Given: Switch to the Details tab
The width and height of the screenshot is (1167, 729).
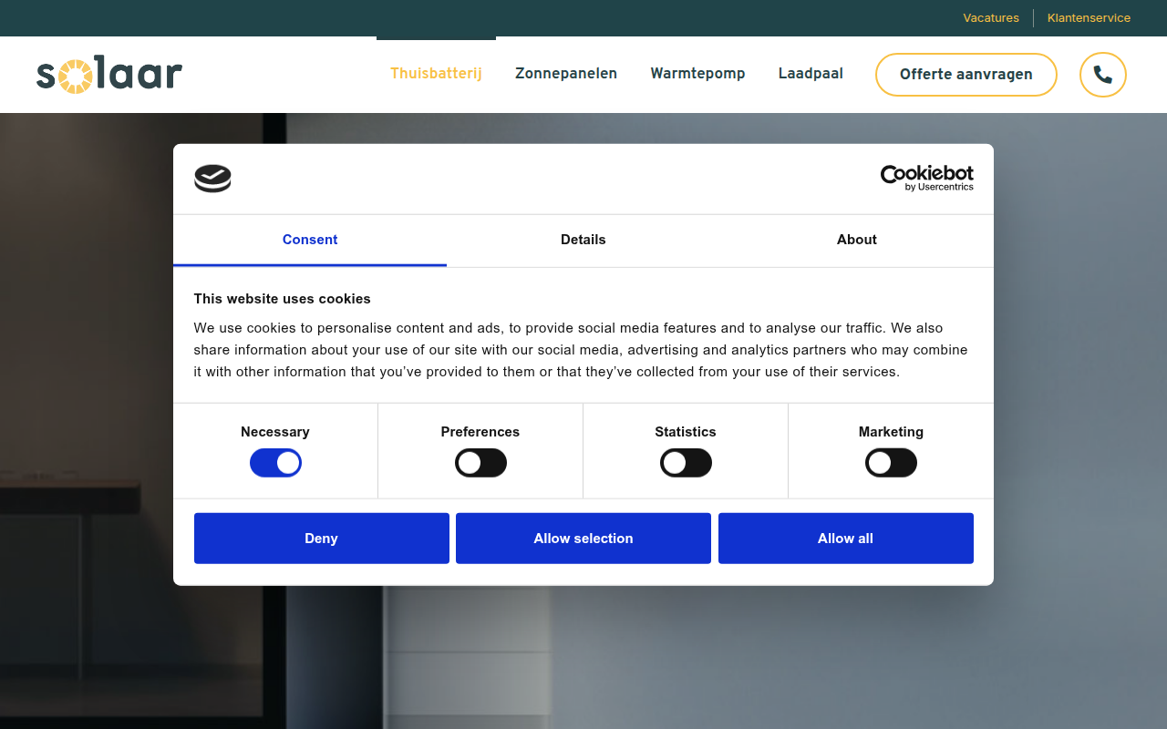Looking at the screenshot, I should 583,240.
